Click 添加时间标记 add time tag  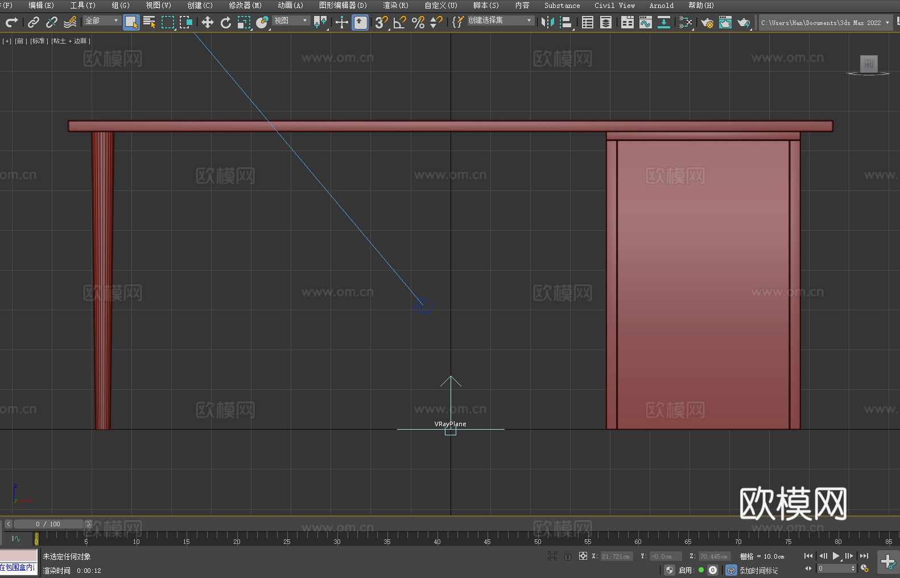[x=759, y=571]
